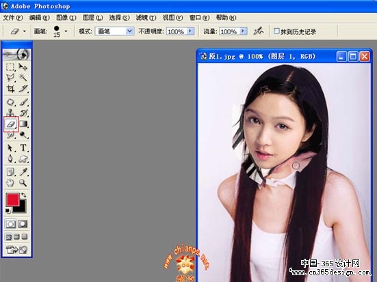Open the 文件 menu
This screenshot has width=377, height=282.
pyautogui.click(x=13, y=18)
